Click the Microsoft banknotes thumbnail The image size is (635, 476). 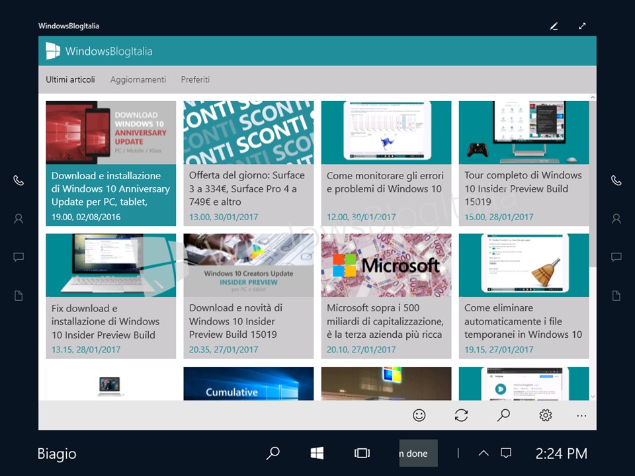point(386,265)
